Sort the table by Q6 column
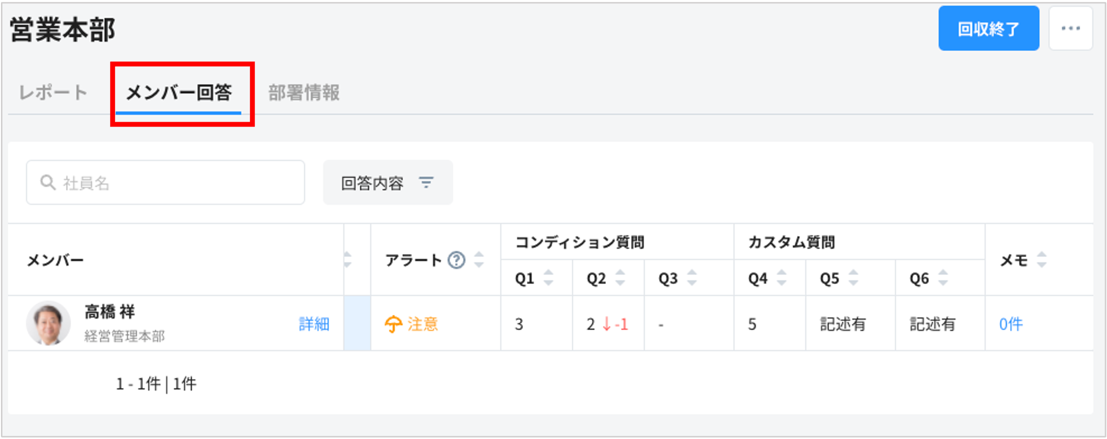The width and height of the screenshot is (1107, 439). pyautogui.click(x=943, y=278)
